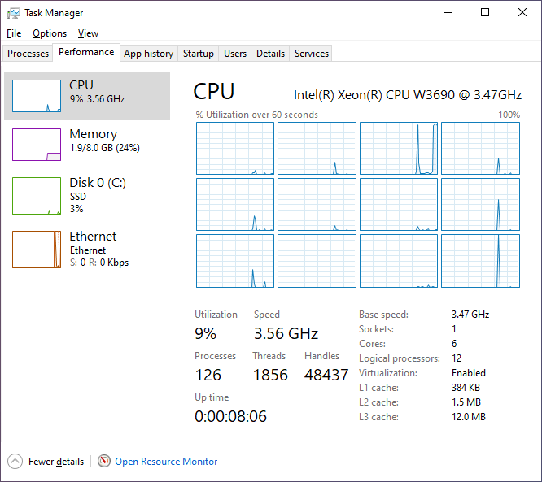Click the first logical processor graph
542x482 pixels.
235,149
